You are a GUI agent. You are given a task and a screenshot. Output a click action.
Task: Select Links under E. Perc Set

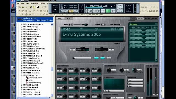[x=31, y=80]
